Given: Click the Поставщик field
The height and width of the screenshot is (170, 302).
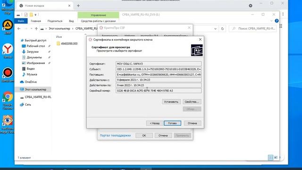Looking at the screenshot, I should (x=159, y=75).
